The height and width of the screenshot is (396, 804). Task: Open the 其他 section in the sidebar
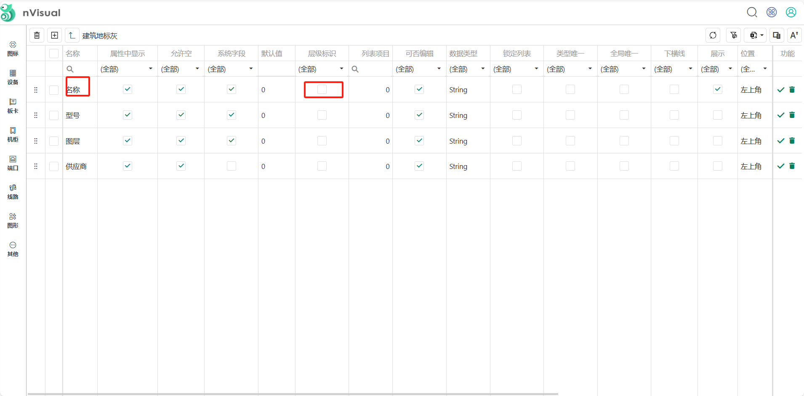click(x=13, y=249)
